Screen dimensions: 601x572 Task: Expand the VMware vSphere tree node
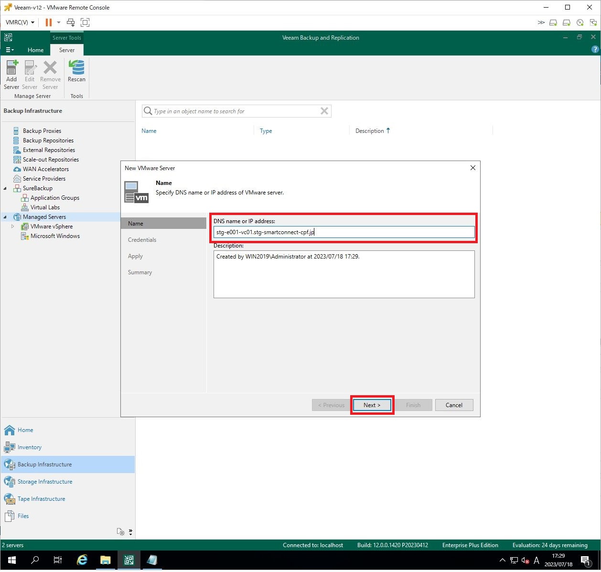tap(13, 227)
